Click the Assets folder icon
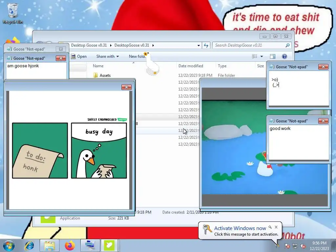The width and height of the screenshot is (336, 252). point(95,75)
